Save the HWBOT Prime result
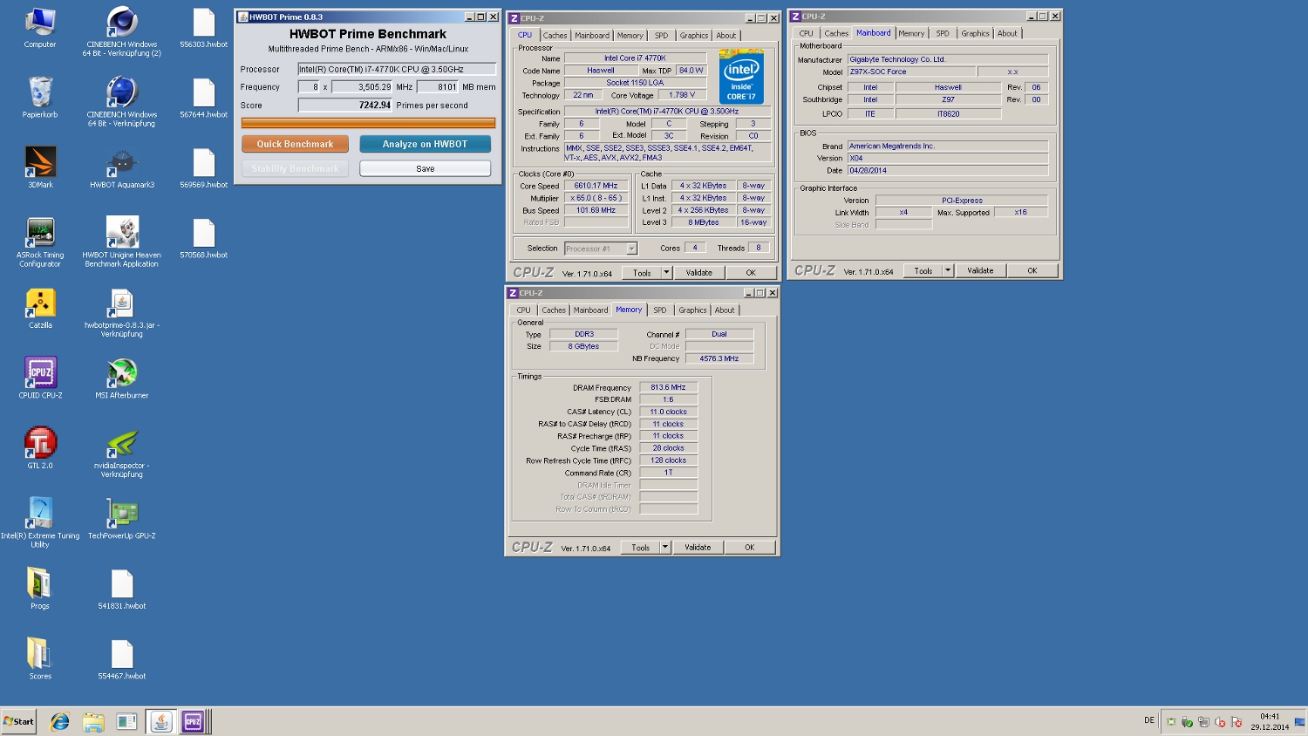1308x736 pixels. [x=425, y=168]
